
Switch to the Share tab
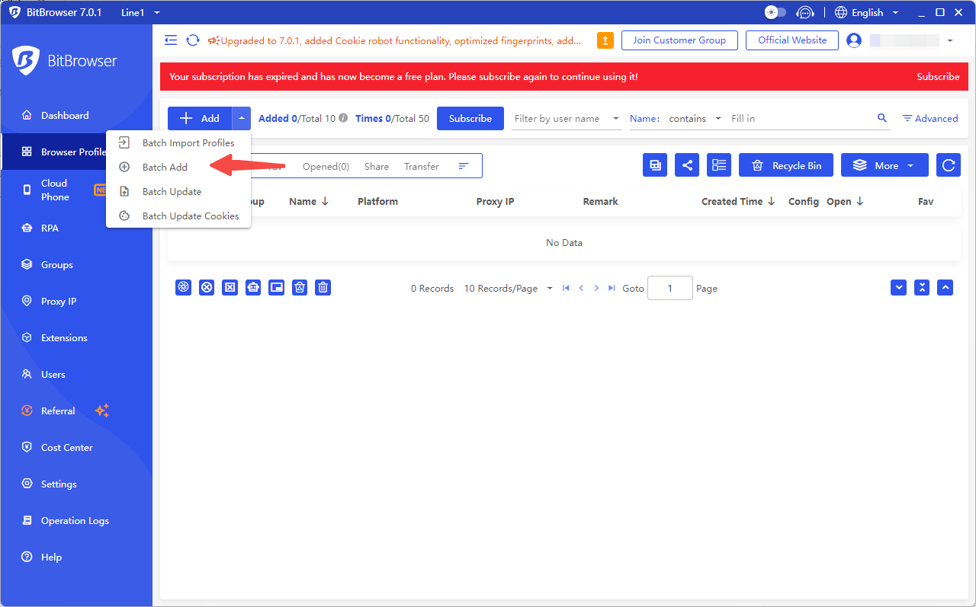(x=377, y=166)
